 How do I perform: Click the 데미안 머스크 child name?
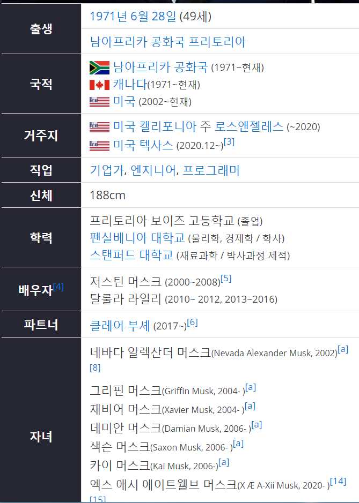126,428
